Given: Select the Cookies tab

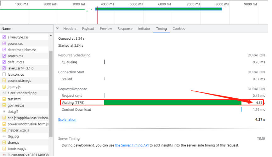Looking at the screenshot, I should [178, 29].
